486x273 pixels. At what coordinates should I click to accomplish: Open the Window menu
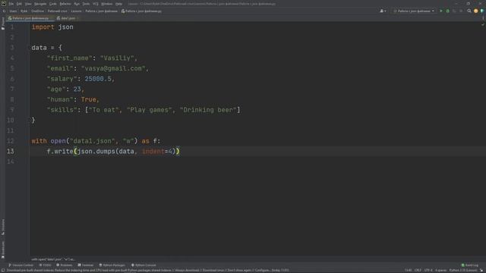(x=106, y=4)
